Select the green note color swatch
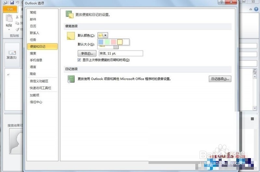260x172 pixels. [x=107, y=42]
